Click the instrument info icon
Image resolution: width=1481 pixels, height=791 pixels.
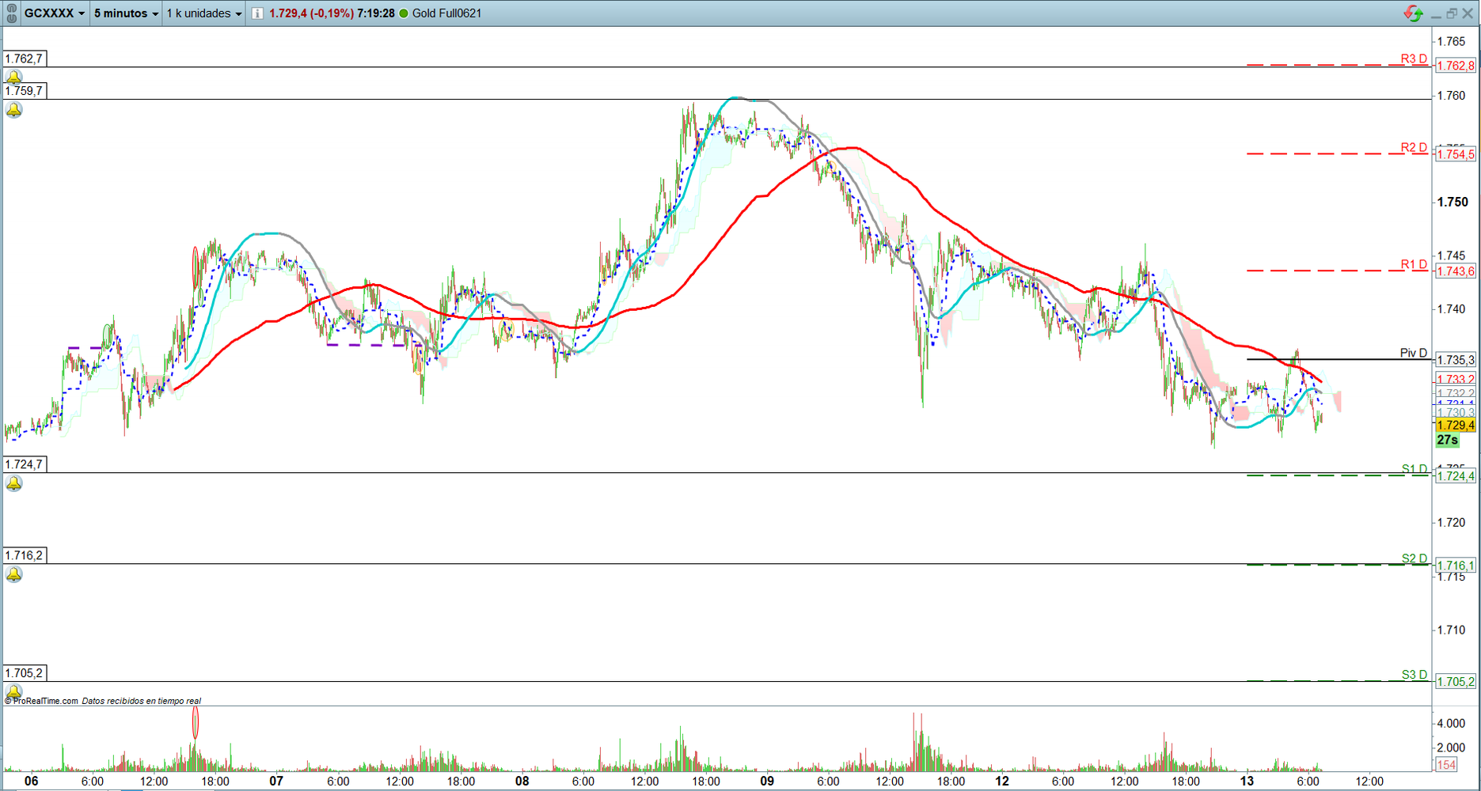[257, 13]
